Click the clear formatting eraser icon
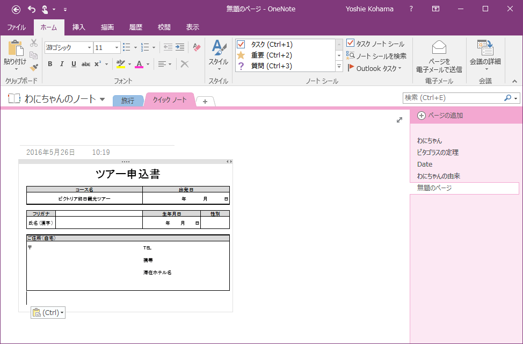This screenshot has width=523, height=344. pyautogui.click(x=197, y=47)
